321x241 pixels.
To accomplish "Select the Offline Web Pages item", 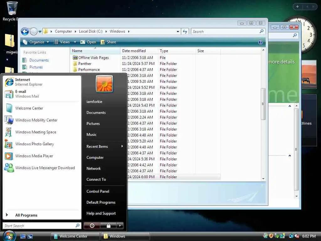I will (146, 58).
